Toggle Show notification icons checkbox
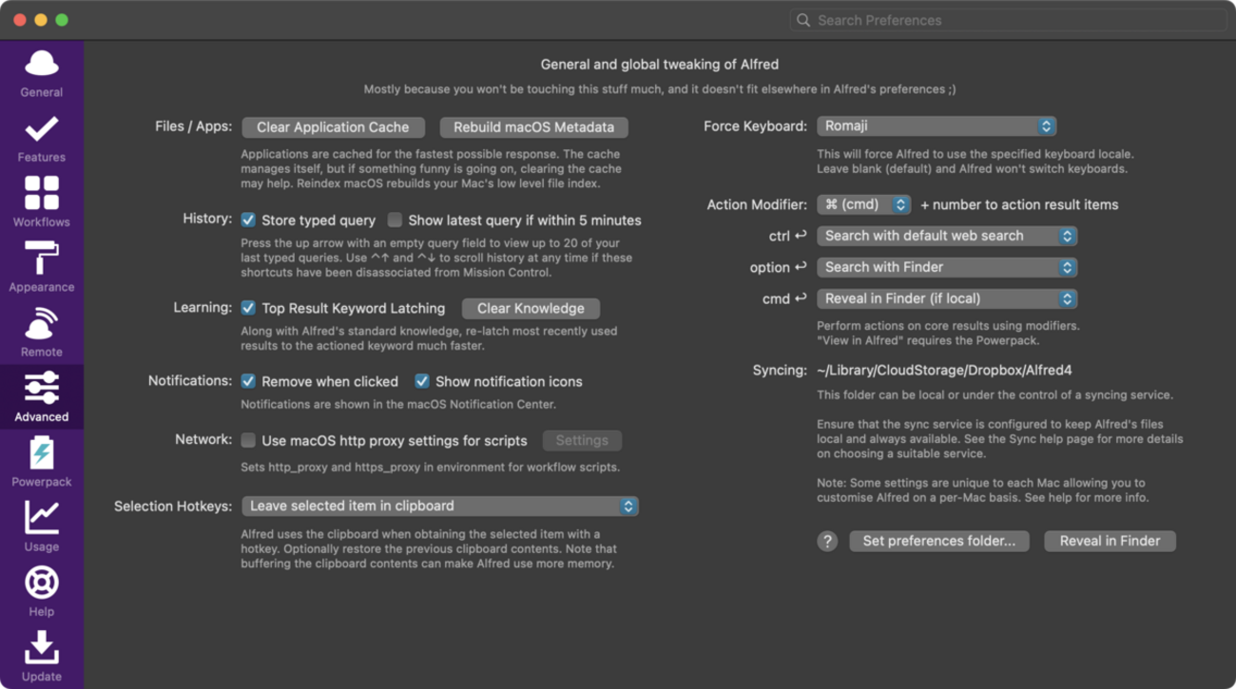 coord(422,381)
